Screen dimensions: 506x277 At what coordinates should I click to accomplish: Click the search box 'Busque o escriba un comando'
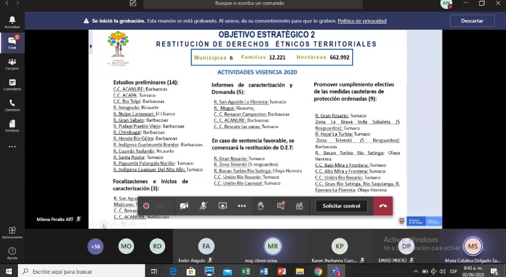pyautogui.click(x=252, y=3)
